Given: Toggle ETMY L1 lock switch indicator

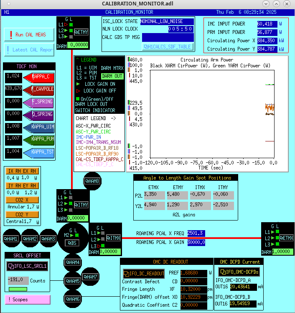Looking at the screenshot, I should (71, 25).
